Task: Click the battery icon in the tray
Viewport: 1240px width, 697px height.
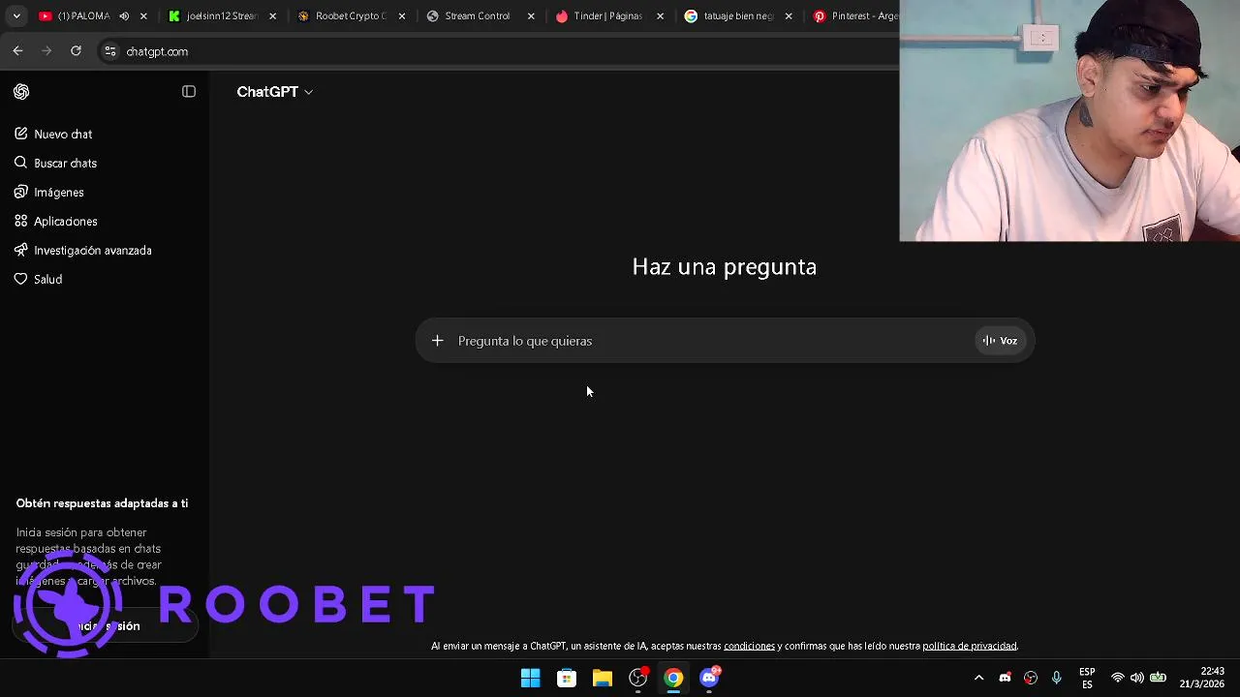Action: point(1158,679)
